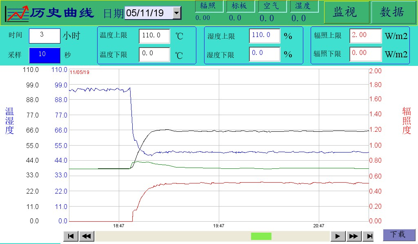Open the 日期 date dropdown

click(176, 13)
